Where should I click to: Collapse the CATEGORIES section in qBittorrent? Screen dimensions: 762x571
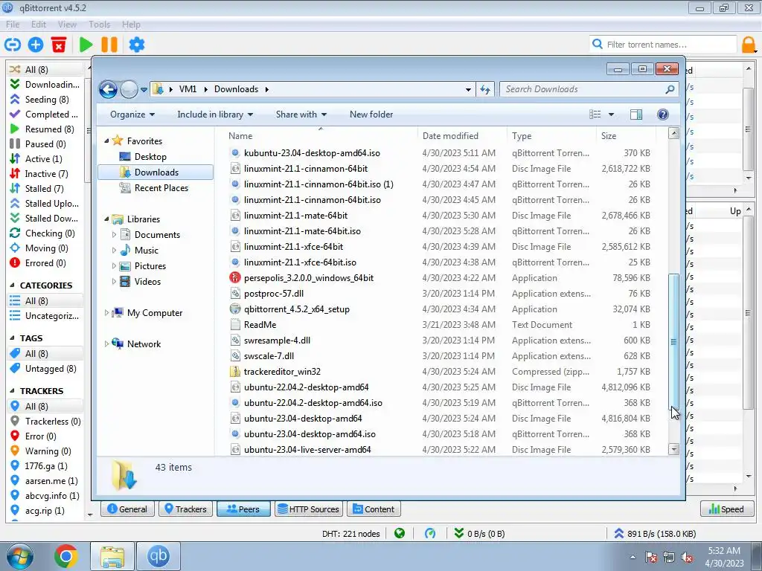[x=12, y=285]
